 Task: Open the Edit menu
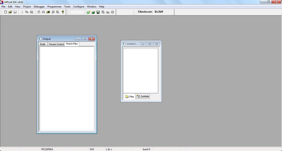click(x=10, y=7)
